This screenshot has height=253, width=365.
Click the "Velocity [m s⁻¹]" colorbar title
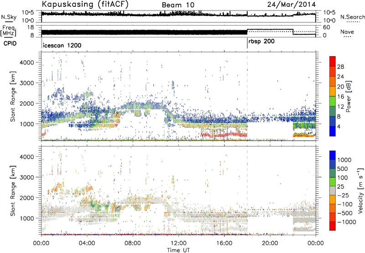click(360, 190)
